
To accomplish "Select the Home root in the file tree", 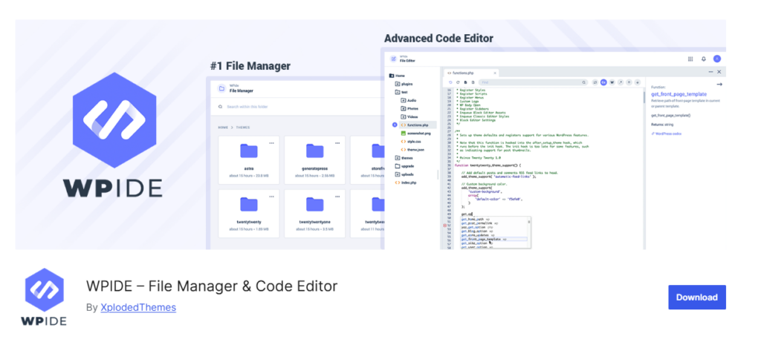I will click(x=397, y=76).
